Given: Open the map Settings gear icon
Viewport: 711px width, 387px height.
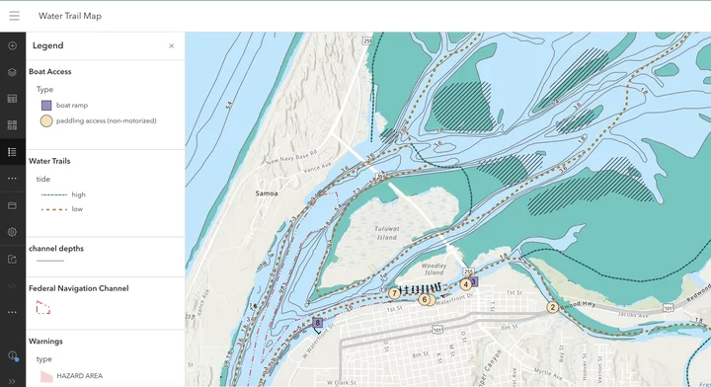Looking at the screenshot, I should point(12,232).
